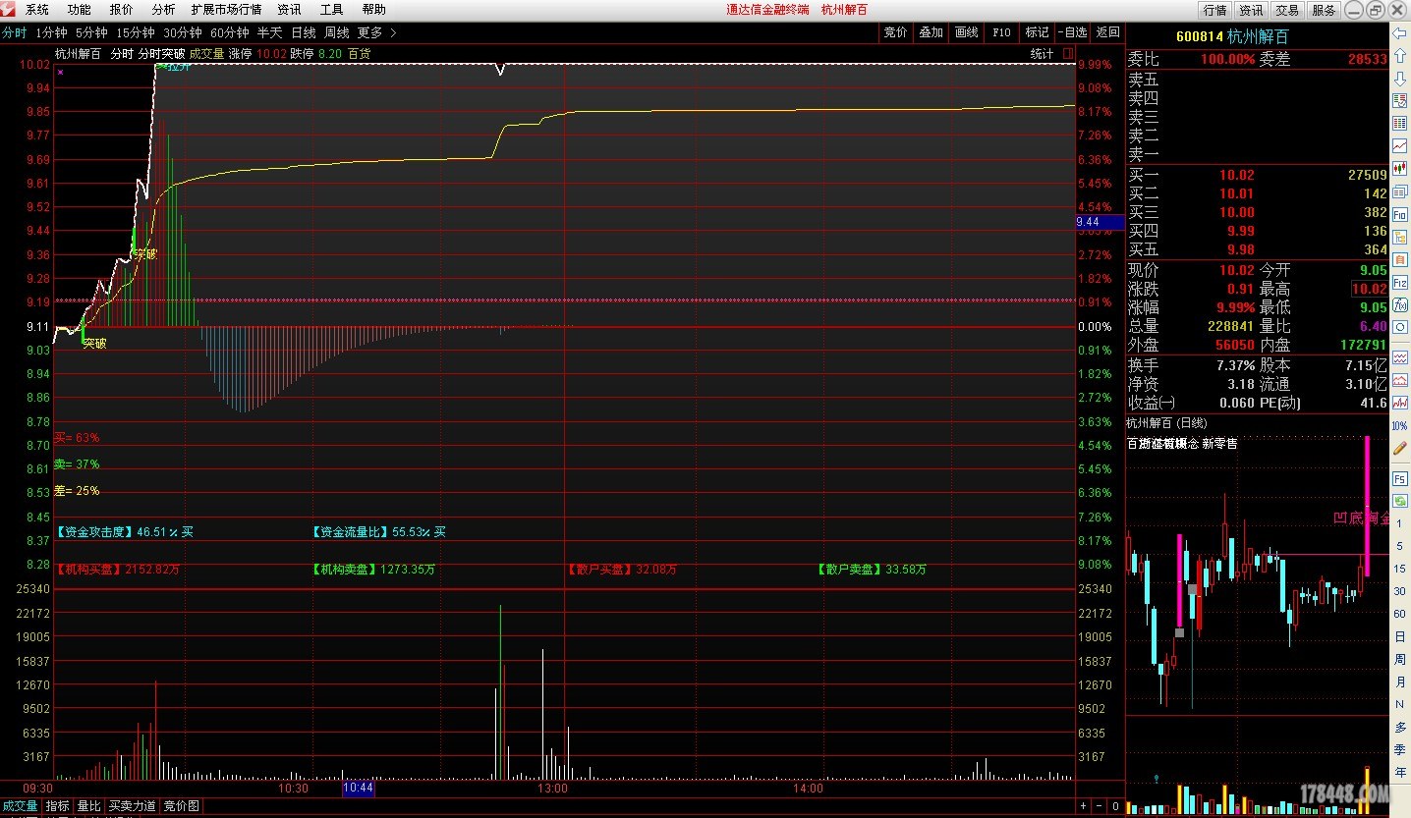Select the 60-minute period '60' in sidebar

point(1399,614)
